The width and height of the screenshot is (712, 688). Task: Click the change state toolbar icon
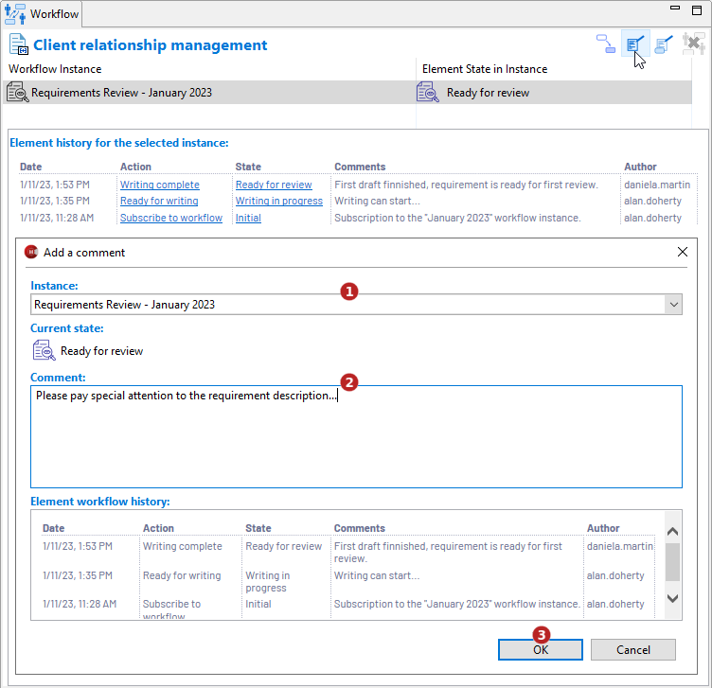pyautogui.click(x=606, y=44)
